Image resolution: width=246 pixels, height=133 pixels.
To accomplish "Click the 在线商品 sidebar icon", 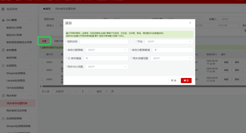I will point(3,66).
